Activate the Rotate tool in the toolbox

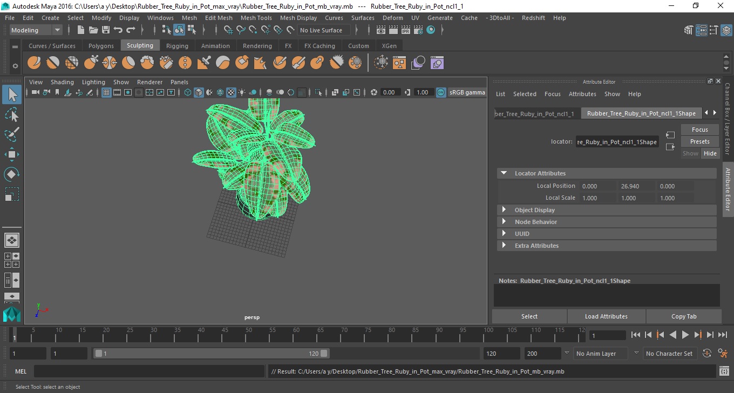[12, 174]
